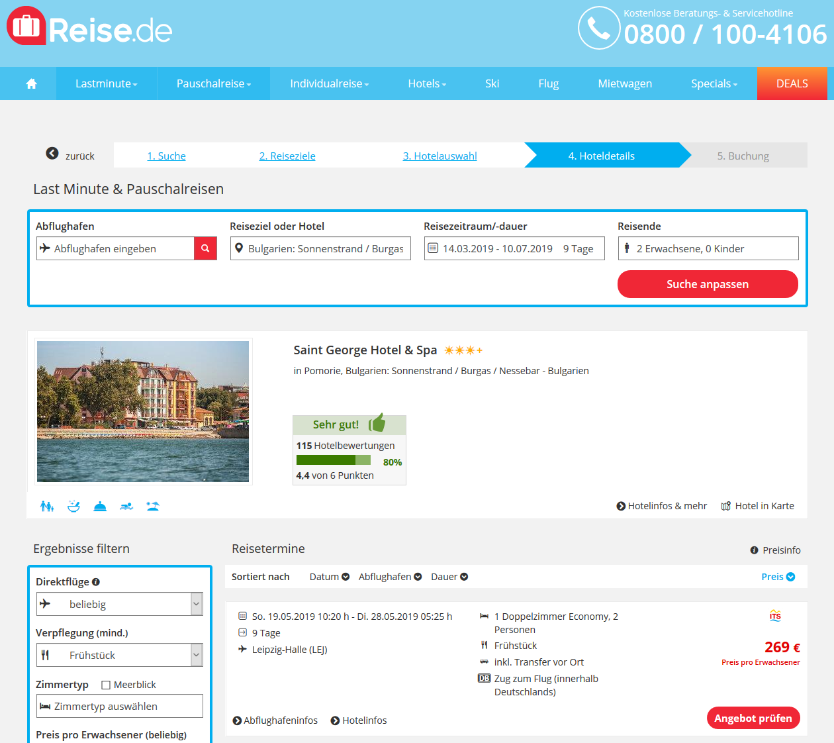Open the DEALS navigation tab

792,83
